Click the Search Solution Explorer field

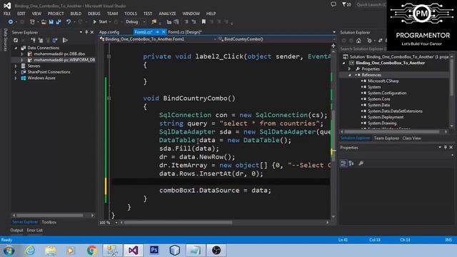point(363,49)
